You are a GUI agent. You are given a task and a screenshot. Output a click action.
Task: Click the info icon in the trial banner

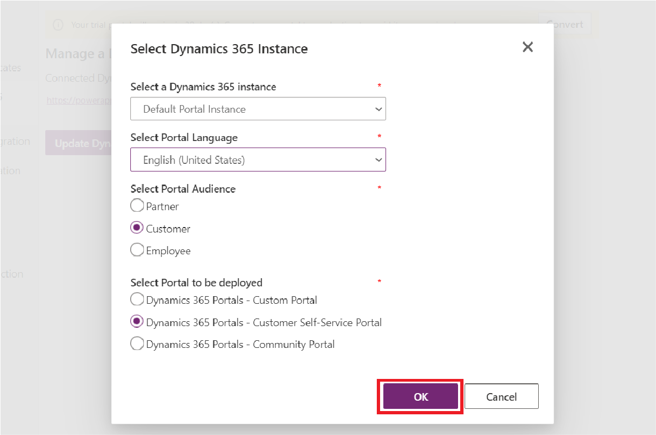click(58, 24)
